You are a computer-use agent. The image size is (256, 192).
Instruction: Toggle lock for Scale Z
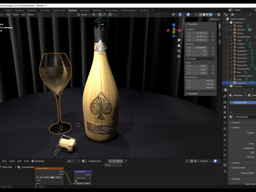pos(212,73)
